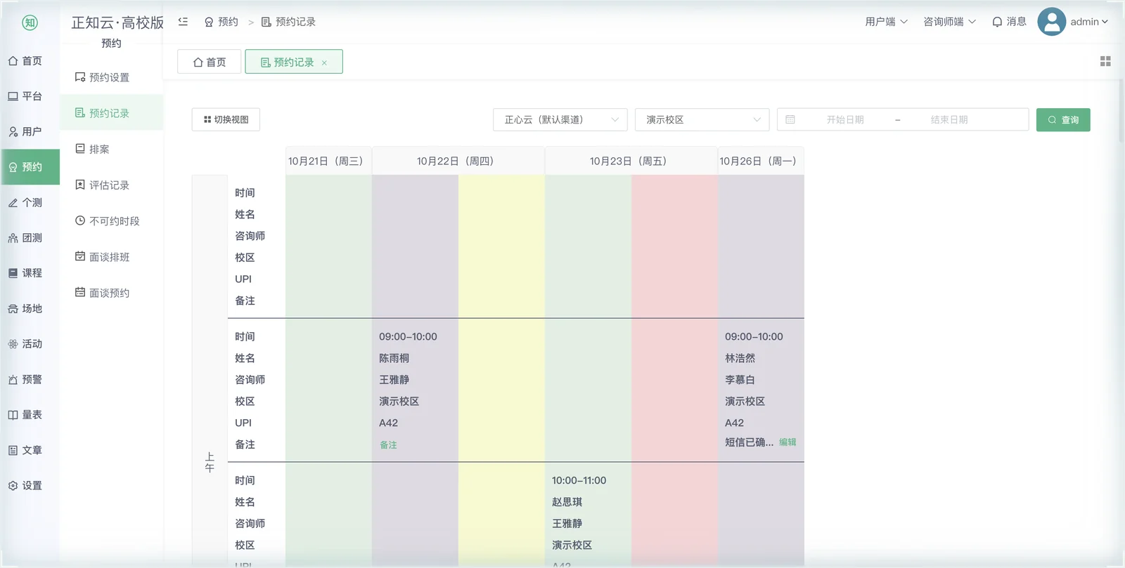Click the 正知云 logo icon

click(x=30, y=22)
